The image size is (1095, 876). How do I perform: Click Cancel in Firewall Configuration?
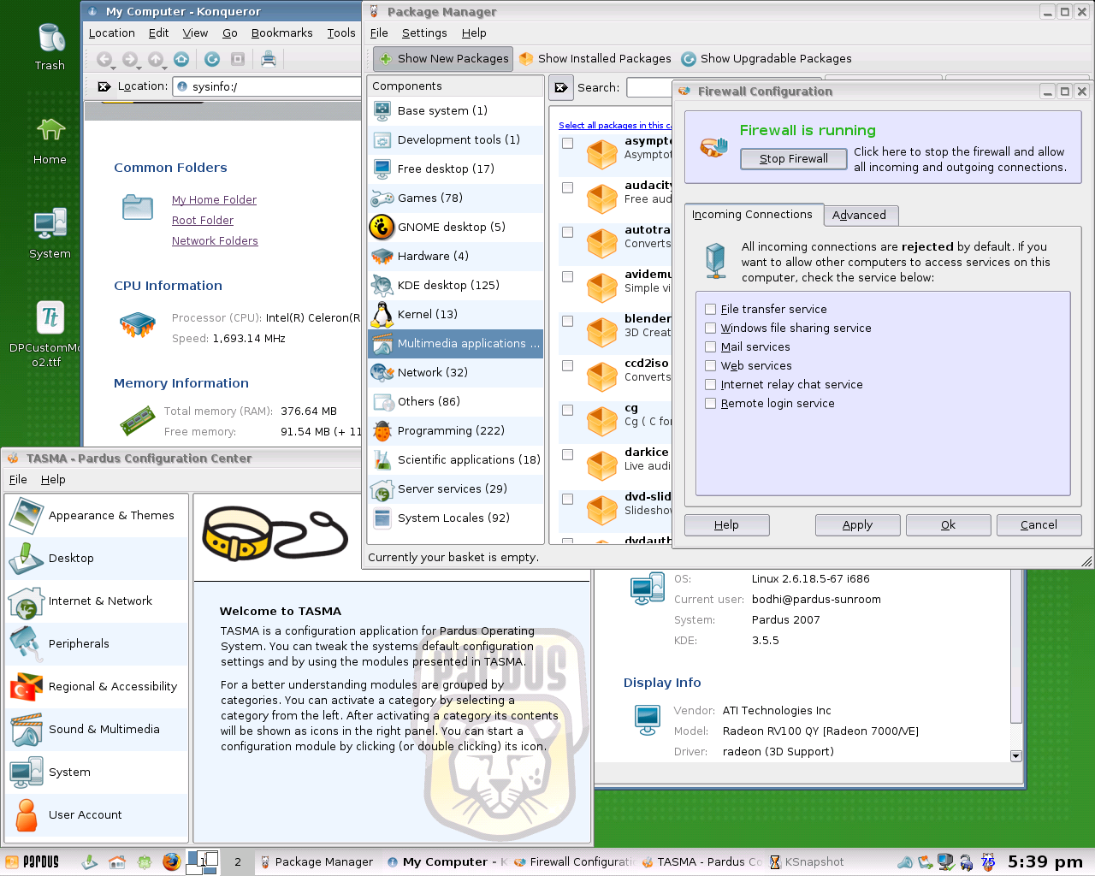click(1039, 525)
